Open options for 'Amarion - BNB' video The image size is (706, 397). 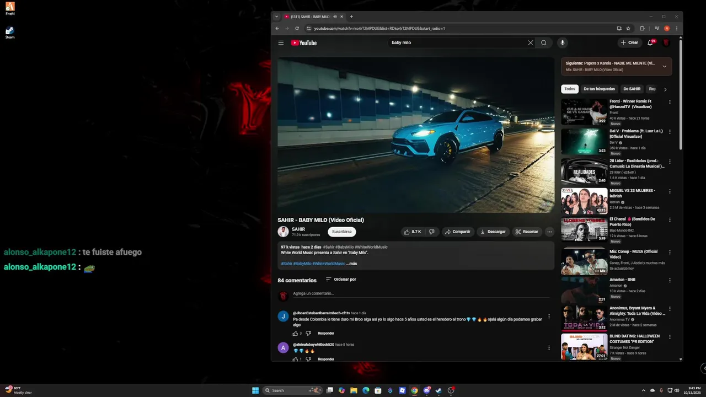pos(670,280)
